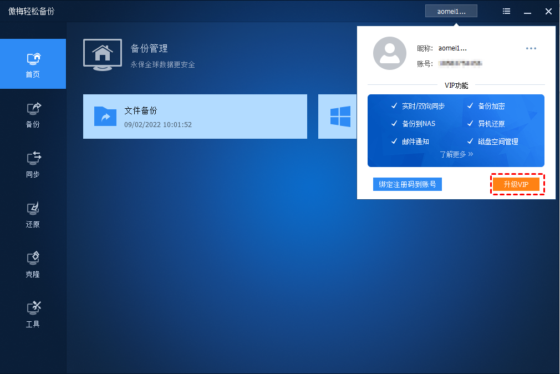Select the 文件备份 task card

pyautogui.click(x=195, y=117)
